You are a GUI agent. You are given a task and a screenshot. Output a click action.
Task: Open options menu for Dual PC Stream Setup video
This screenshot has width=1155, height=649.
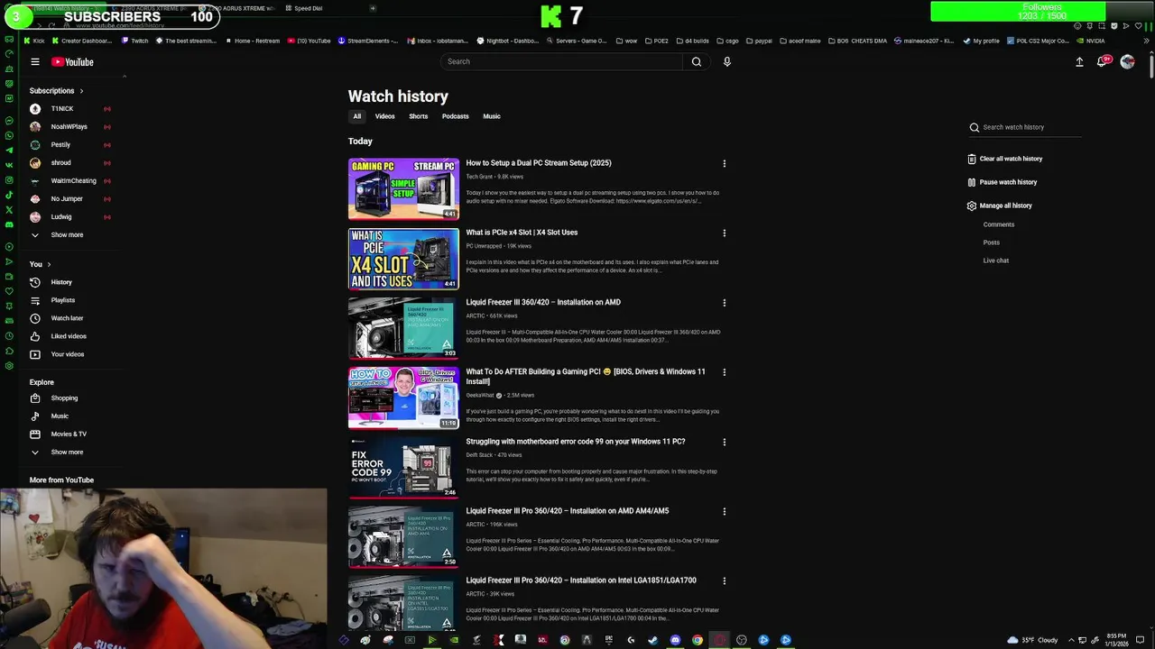(x=724, y=163)
